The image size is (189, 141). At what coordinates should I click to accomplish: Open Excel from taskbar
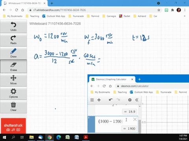coord(68,137)
